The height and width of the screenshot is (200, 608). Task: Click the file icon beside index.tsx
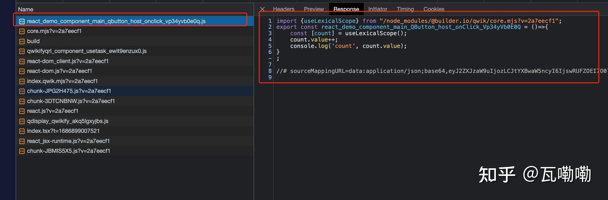point(22,131)
